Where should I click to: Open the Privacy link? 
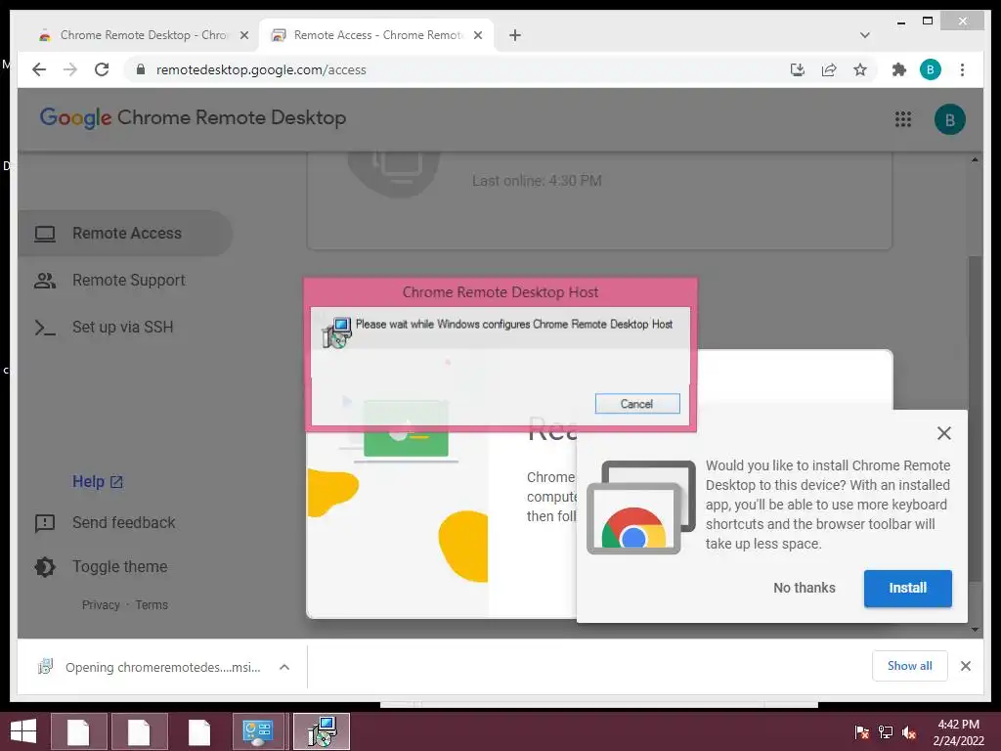(x=101, y=604)
